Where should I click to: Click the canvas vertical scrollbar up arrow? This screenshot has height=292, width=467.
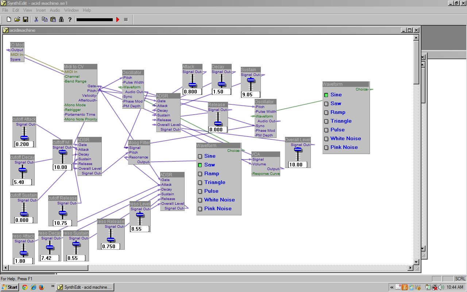[416, 37]
